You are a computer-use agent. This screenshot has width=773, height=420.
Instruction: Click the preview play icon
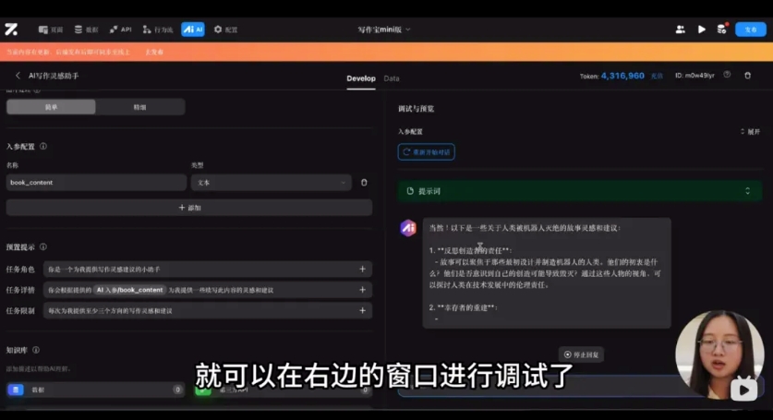[x=702, y=30]
